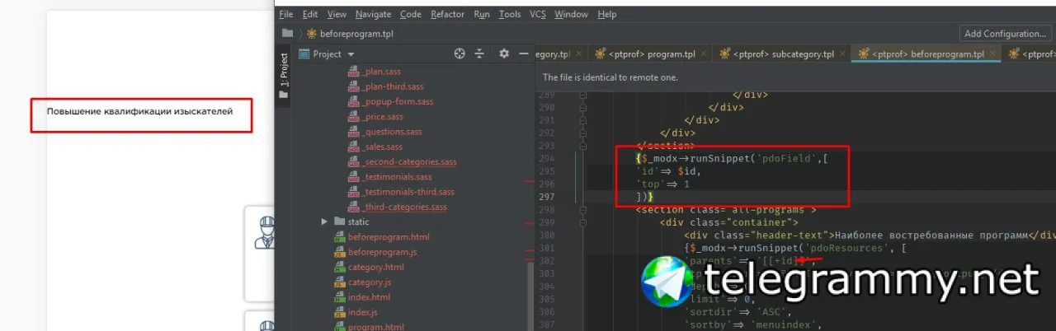1056x331 pixels.
Task: Click 'The file is identical to remote one.' notification
Action: tap(610, 77)
